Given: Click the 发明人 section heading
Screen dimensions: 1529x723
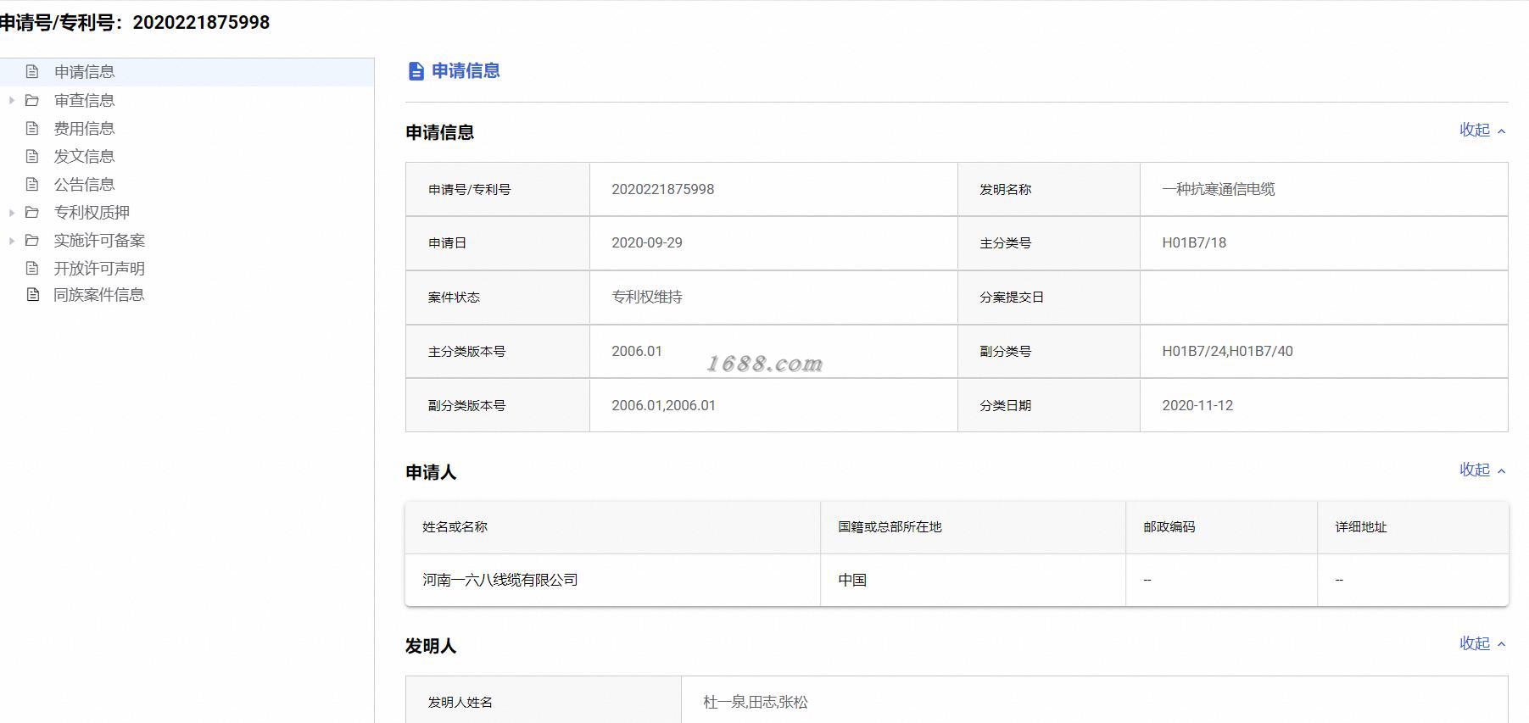Looking at the screenshot, I should coord(431,646).
